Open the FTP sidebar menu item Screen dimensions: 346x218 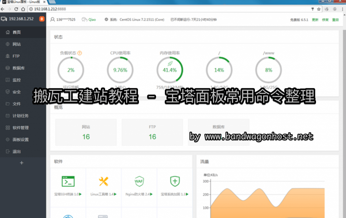coord(23,56)
